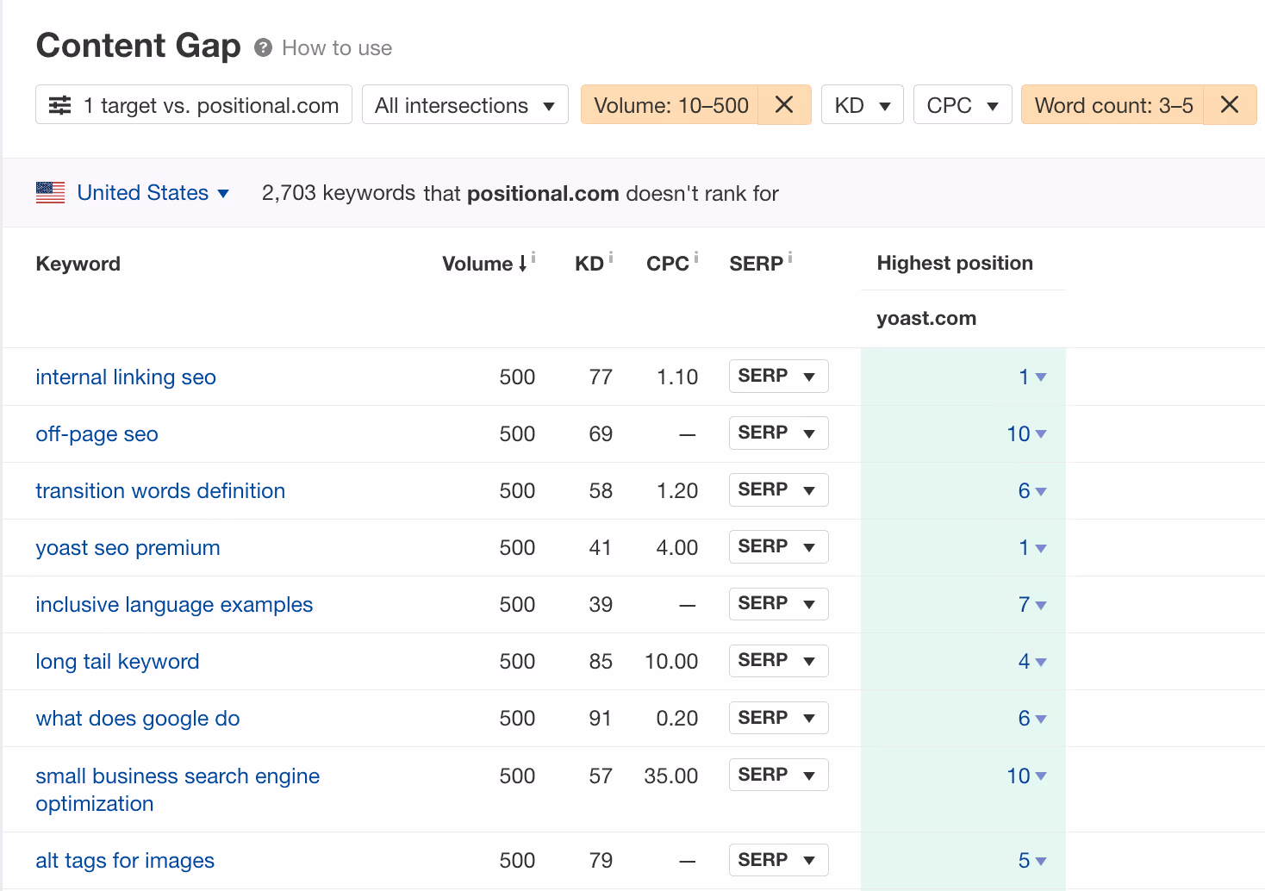The width and height of the screenshot is (1265, 891).
Task: Open keyword yoast seo premium
Action: (128, 548)
